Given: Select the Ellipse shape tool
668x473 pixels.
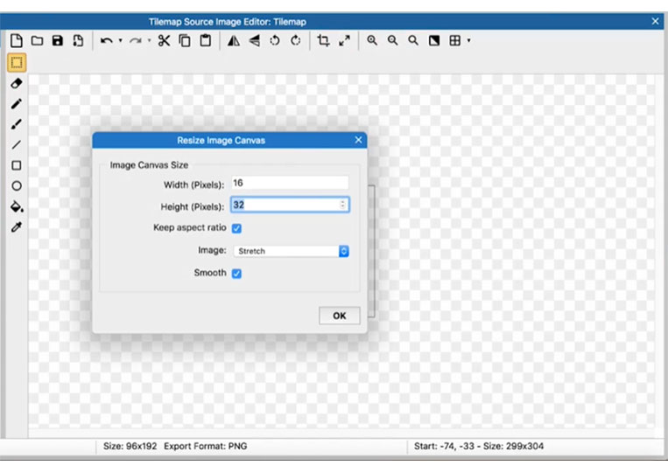Looking at the screenshot, I should (x=17, y=186).
